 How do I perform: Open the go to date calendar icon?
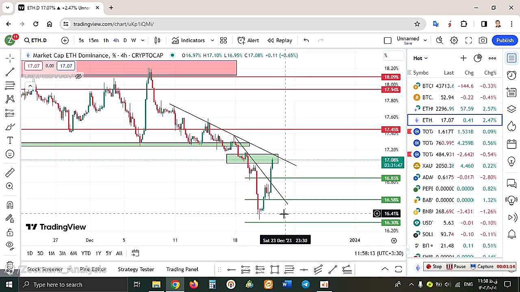pyautogui.click(x=135, y=253)
